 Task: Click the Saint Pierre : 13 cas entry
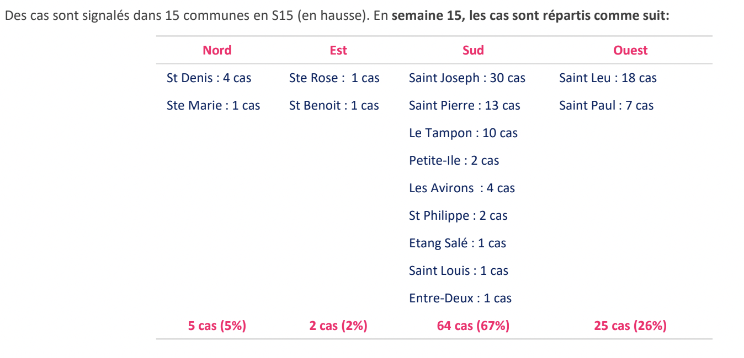tap(464, 106)
